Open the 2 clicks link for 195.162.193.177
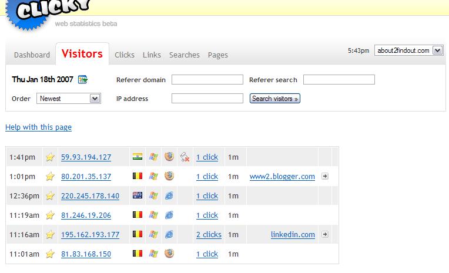Image resolution: width=449 pixels, height=273 pixels. (x=209, y=235)
